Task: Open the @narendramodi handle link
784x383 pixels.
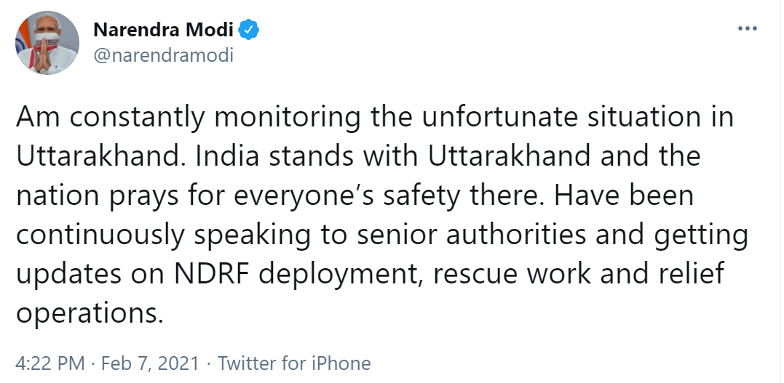Action: [x=164, y=55]
